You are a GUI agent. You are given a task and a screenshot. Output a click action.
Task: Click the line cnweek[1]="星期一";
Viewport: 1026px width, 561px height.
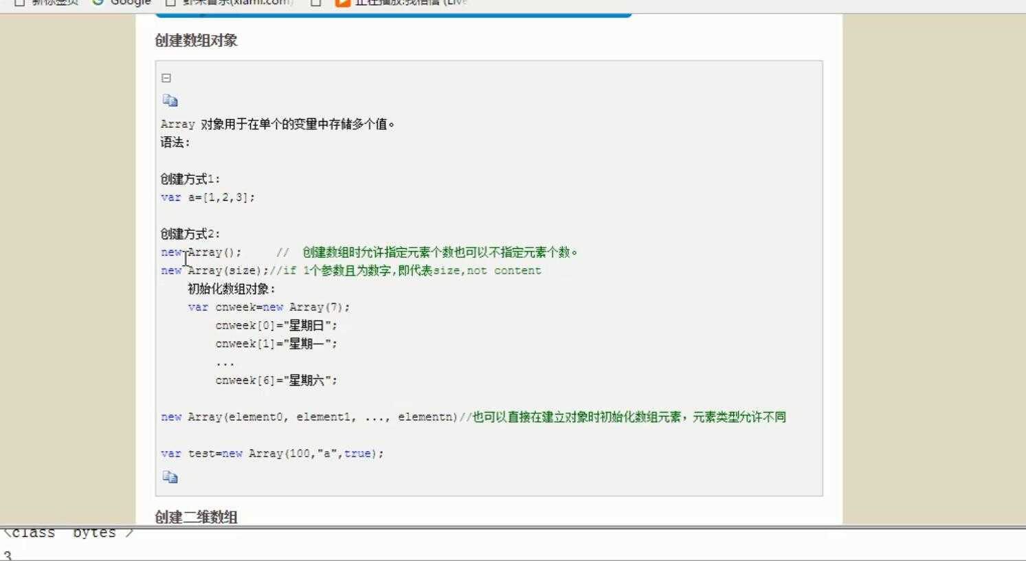point(276,344)
